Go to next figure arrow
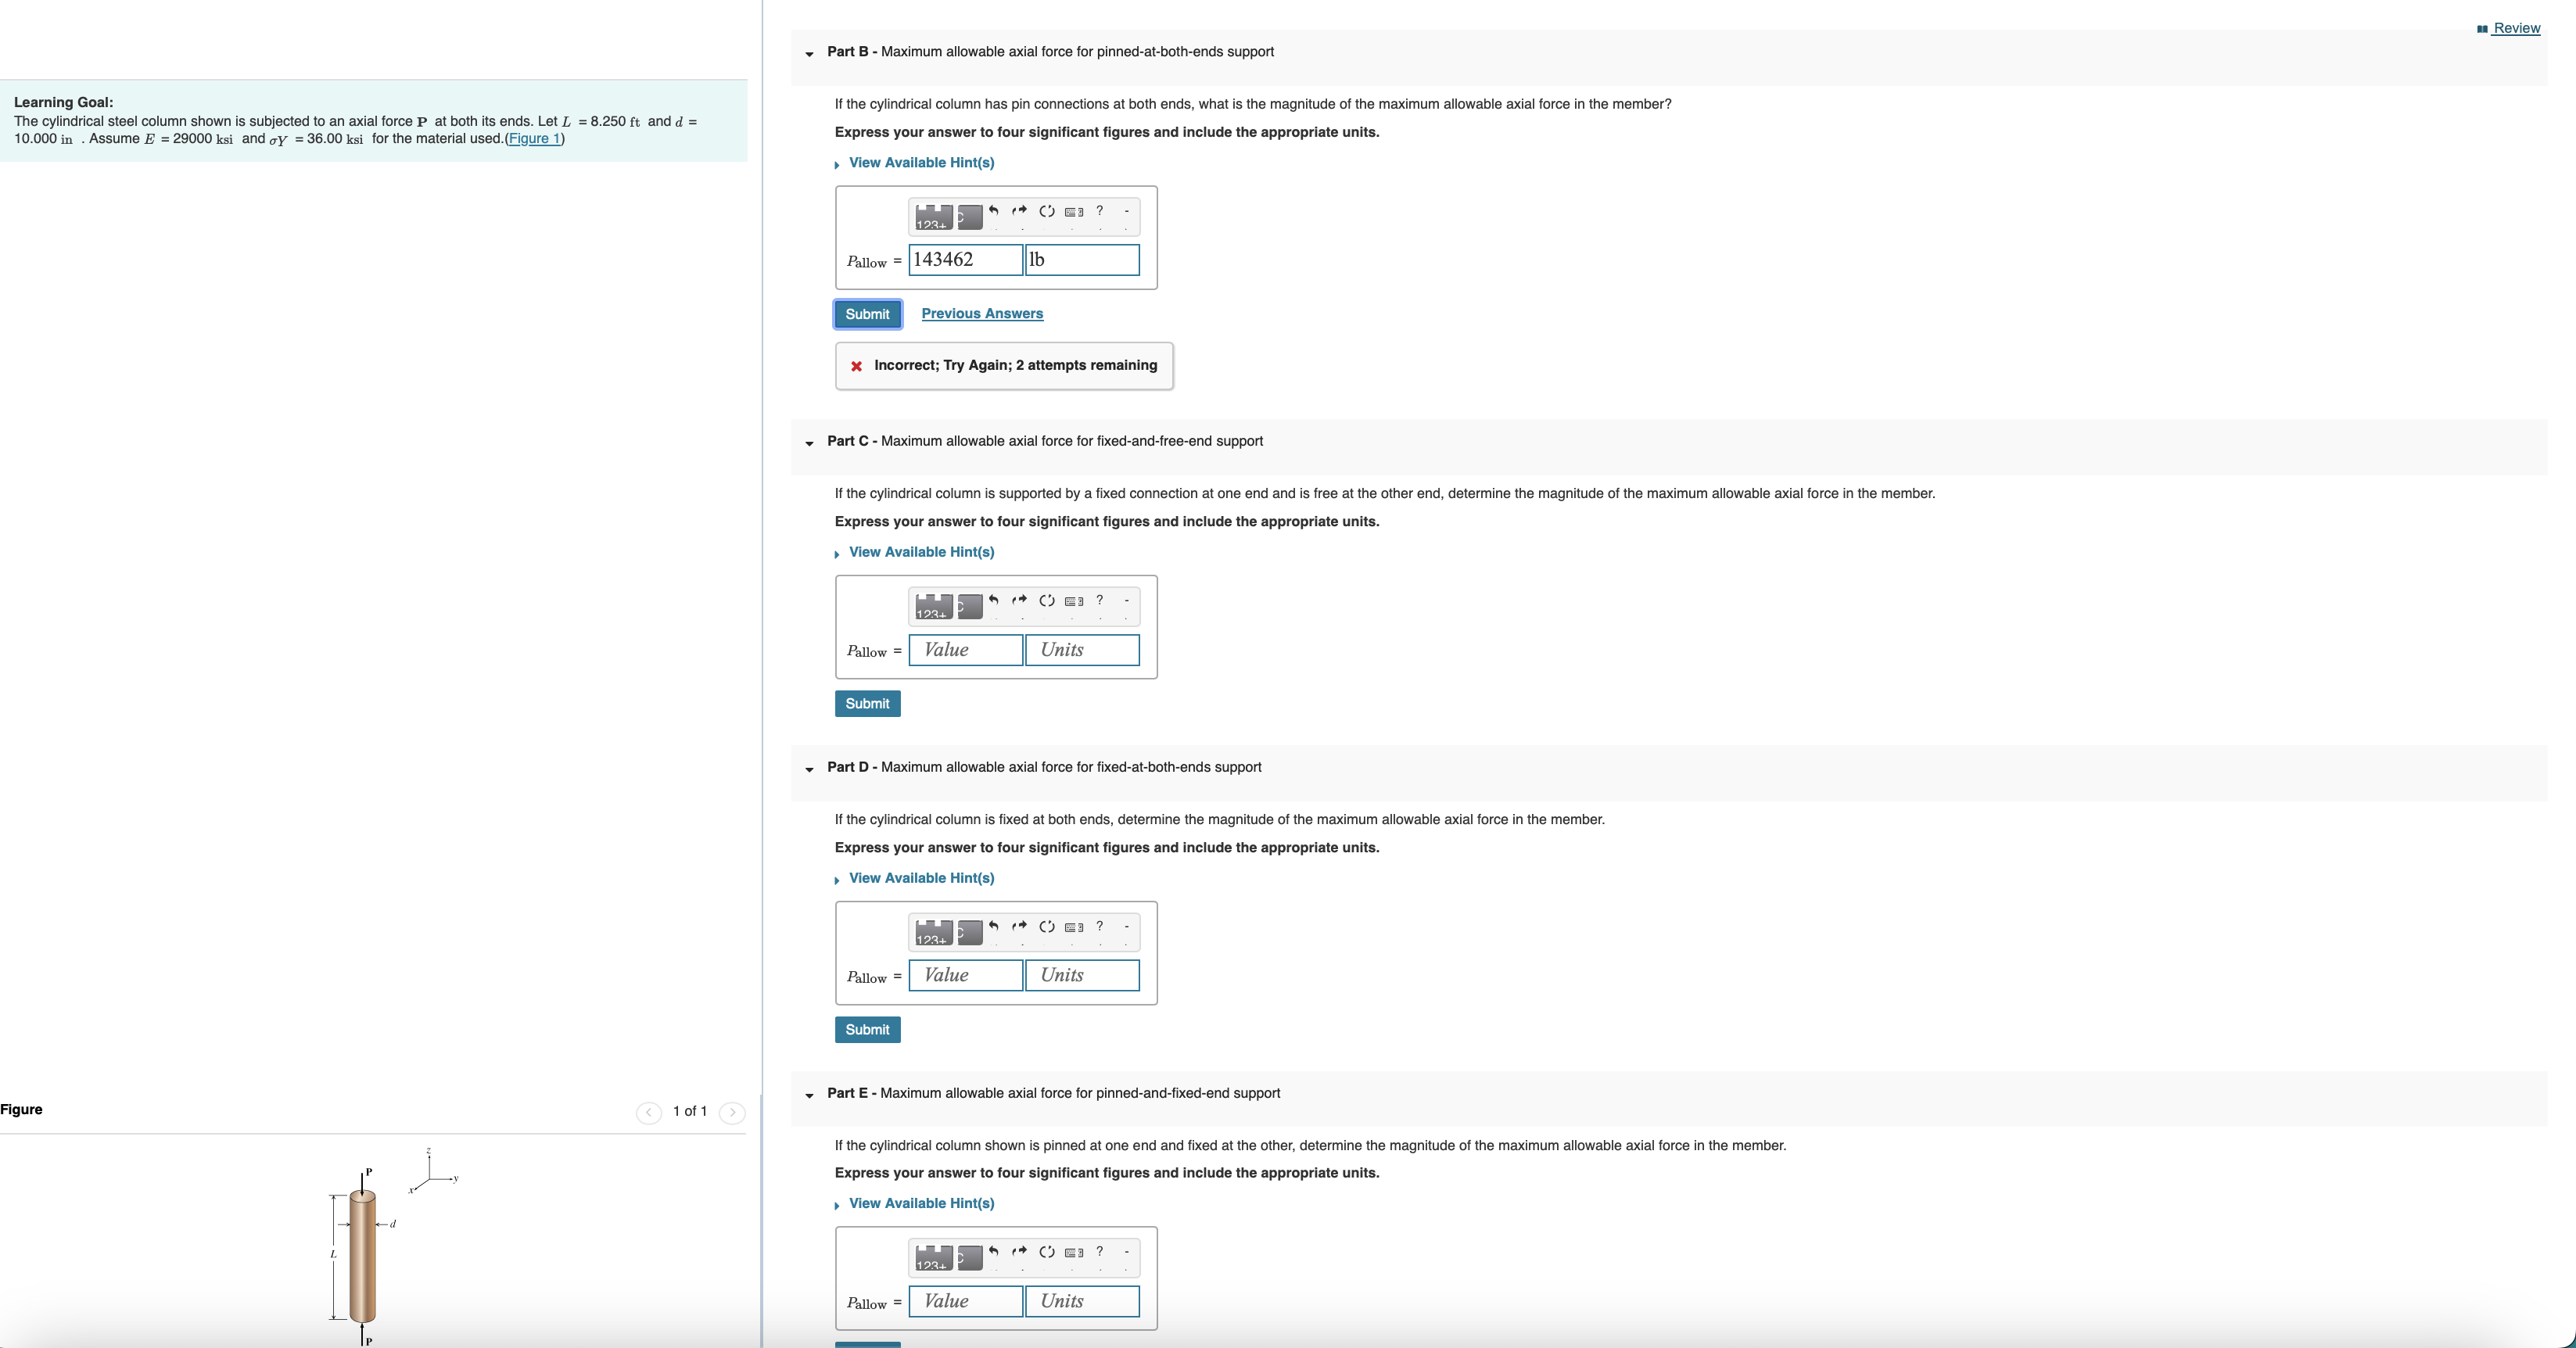 (732, 1112)
